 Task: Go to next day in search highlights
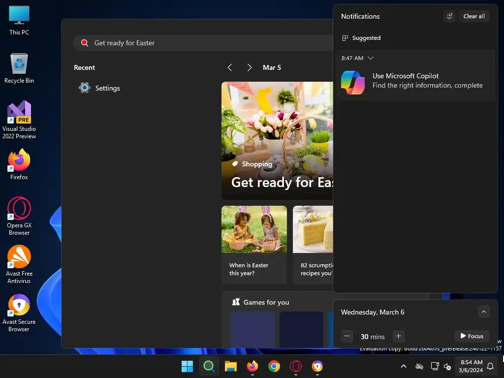click(250, 67)
